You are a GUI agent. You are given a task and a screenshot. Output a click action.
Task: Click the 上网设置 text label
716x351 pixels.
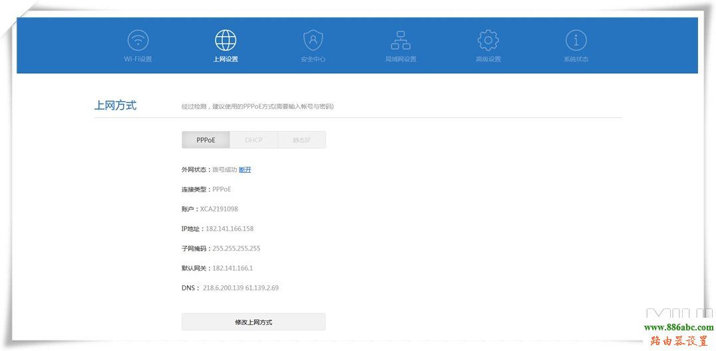point(226,59)
